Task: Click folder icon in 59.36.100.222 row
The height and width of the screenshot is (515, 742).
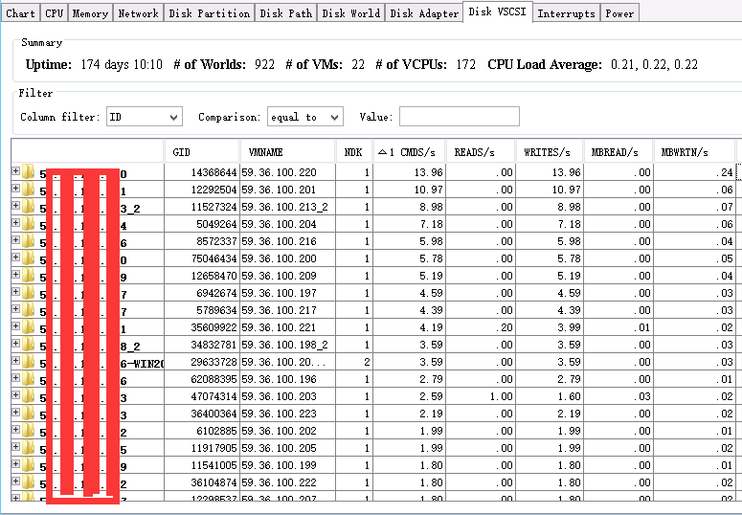Action: (29, 481)
